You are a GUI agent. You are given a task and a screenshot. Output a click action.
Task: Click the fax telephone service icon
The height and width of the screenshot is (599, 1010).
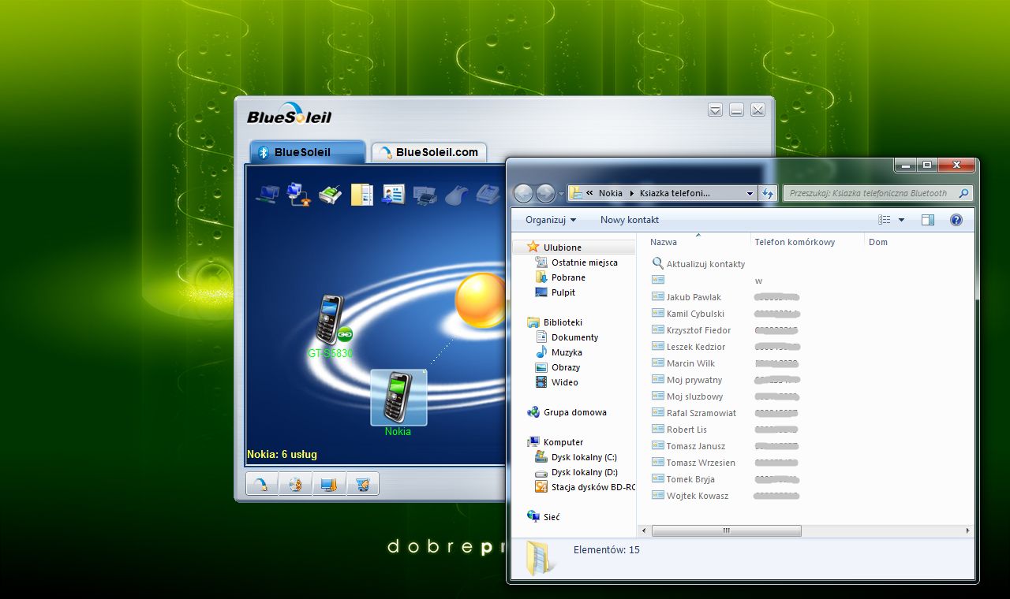point(489,193)
